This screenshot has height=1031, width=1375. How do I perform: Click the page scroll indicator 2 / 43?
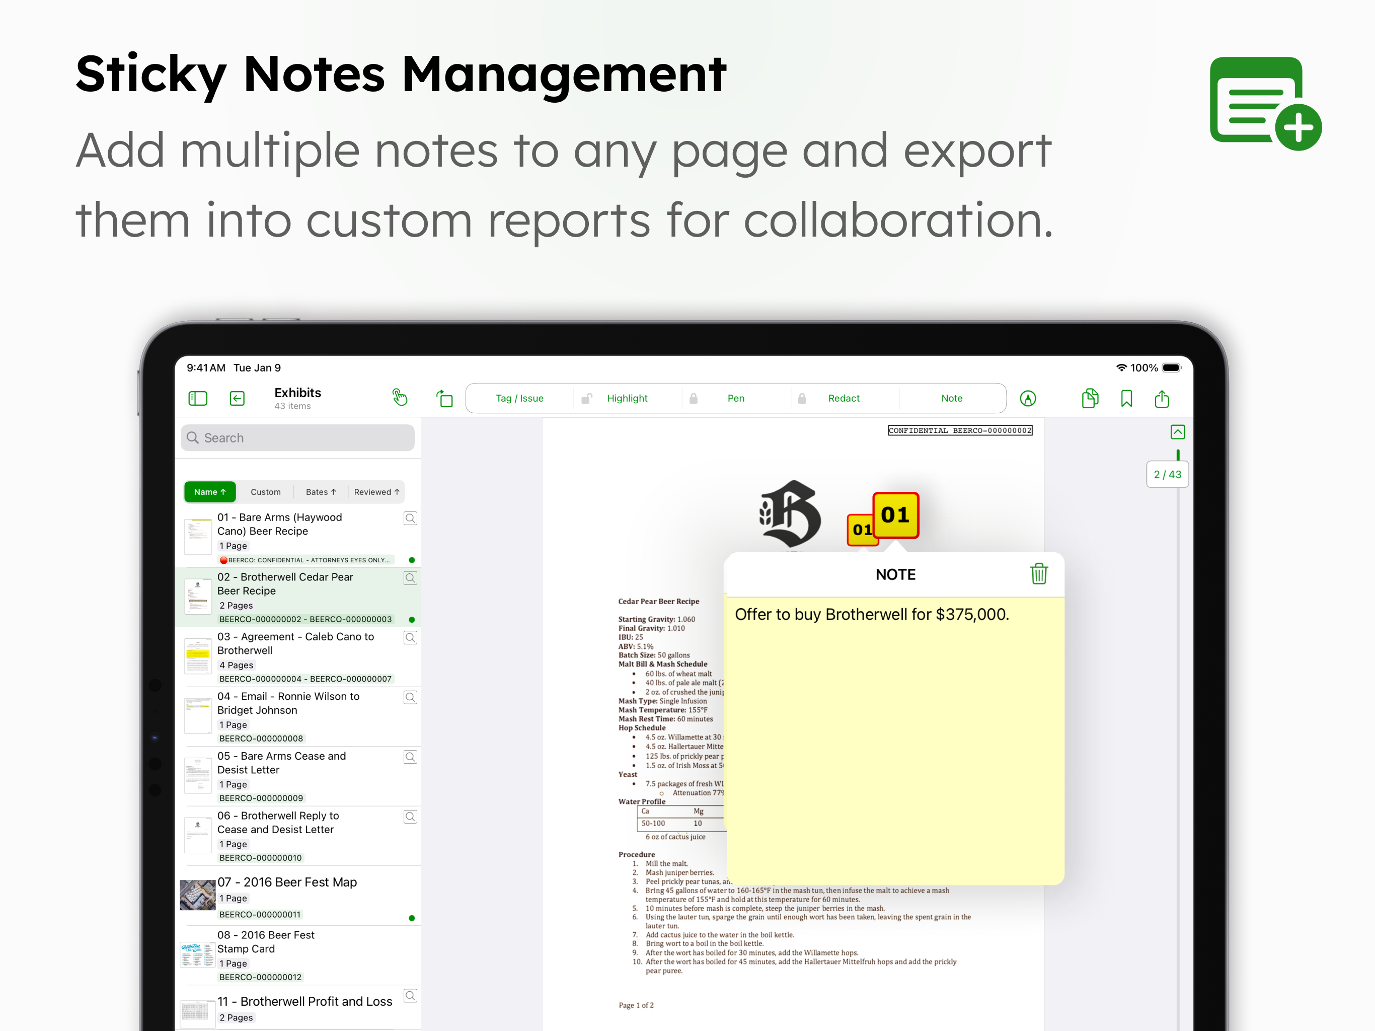(1167, 474)
